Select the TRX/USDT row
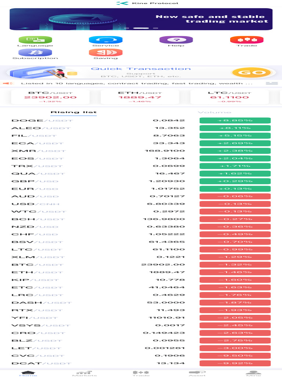Image resolution: width=282 pixels, height=377 pixels. [x=141, y=166]
